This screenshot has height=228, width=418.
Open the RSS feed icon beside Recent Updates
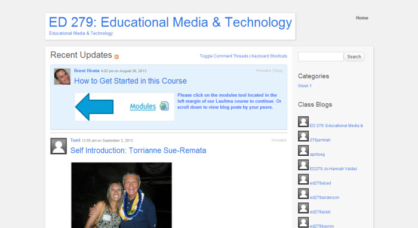pyautogui.click(x=116, y=57)
